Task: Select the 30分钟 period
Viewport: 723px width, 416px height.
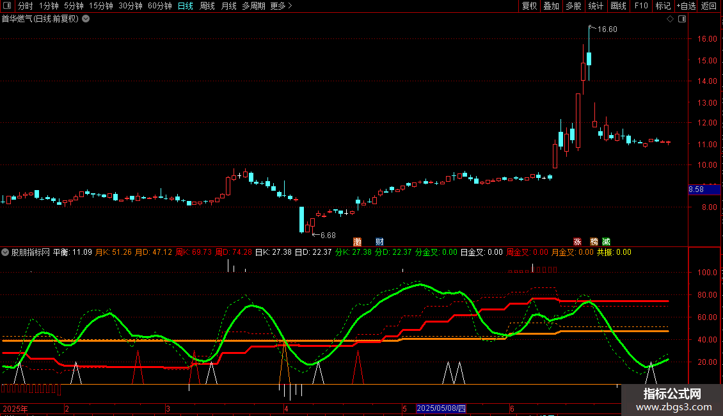Action: tap(130, 6)
